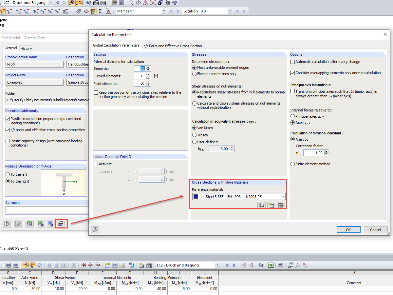
Task: Activate the Lateral Restraint Point D checkbox
Action: click(x=96, y=164)
